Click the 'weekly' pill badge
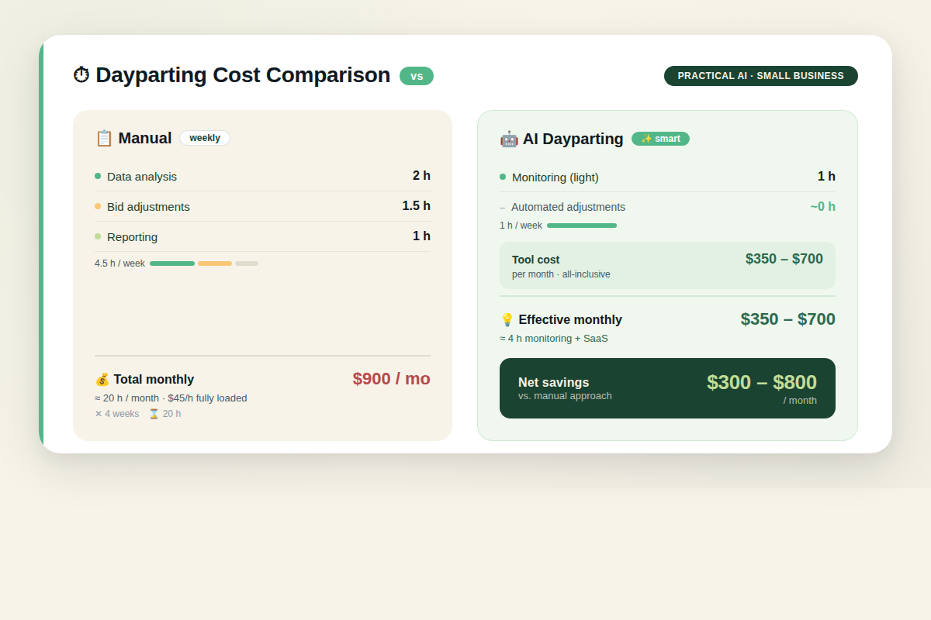The height and width of the screenshot is (620, 931). pos(205,138)
